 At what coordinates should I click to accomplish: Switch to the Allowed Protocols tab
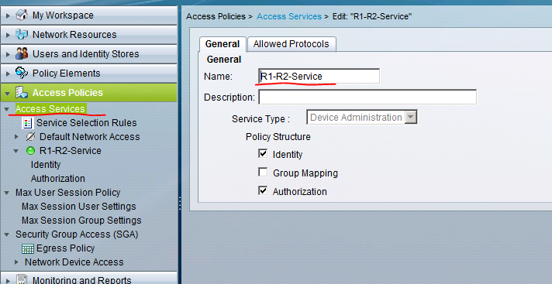point(292,44)
